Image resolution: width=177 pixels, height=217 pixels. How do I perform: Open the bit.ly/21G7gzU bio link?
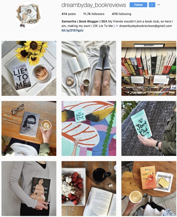73,30
